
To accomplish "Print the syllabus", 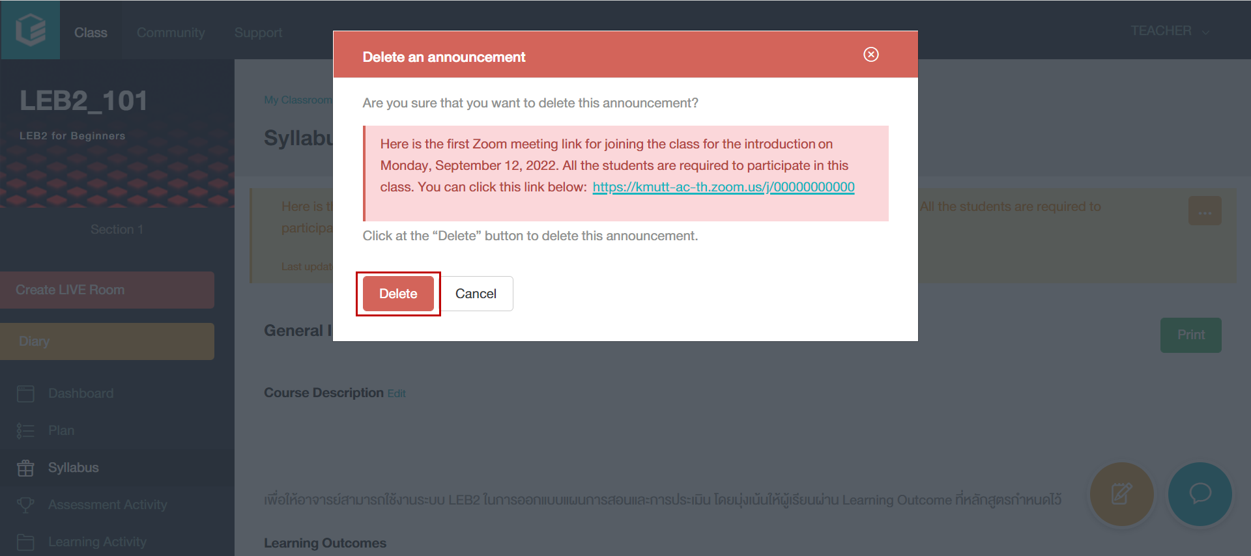I will 1190,335.
